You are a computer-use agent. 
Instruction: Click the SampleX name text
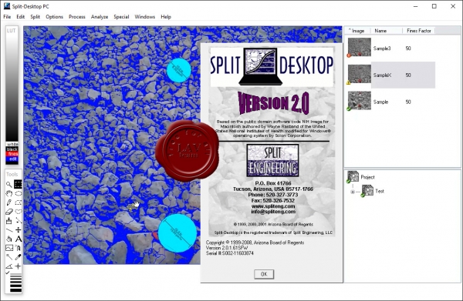[382, 75]
